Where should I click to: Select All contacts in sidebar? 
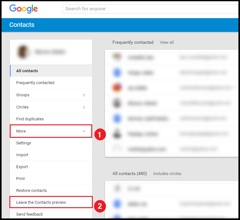pos(51,71)
